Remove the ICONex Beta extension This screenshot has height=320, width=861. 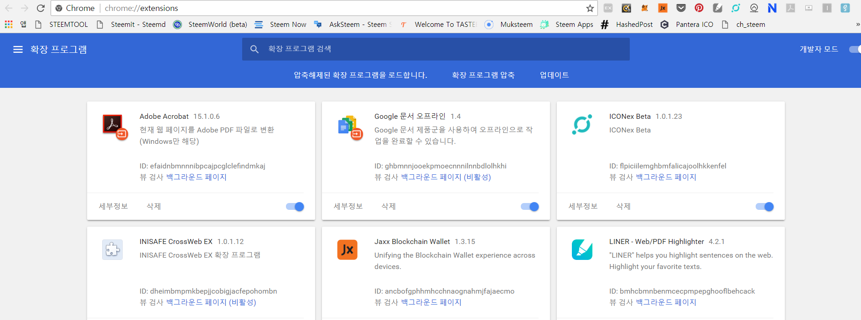click(623, 206)
